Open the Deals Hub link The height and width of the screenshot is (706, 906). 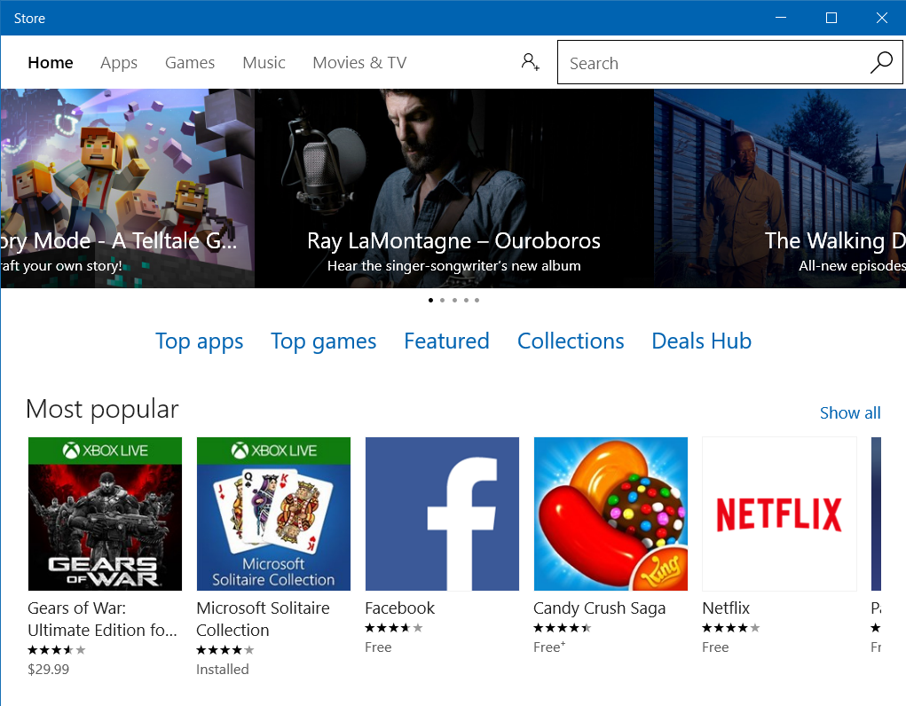tap(701, 341)
